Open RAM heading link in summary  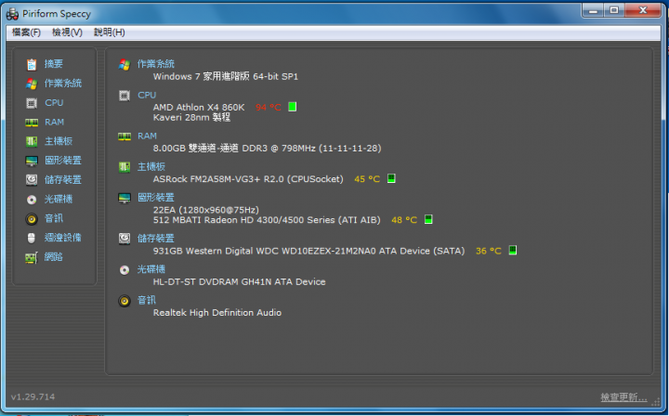pos(147,136)
